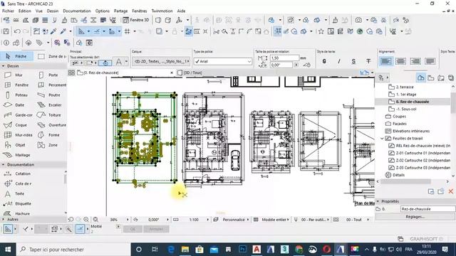
Task: Toggle underline S text style
Action: pyautogui.click(x=353, y=61)
